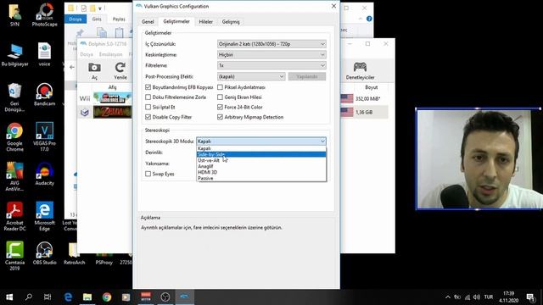Screen dimensions: 543x305
Task: Switch to Geliştirmeler tab
Action: click(176, 21)
